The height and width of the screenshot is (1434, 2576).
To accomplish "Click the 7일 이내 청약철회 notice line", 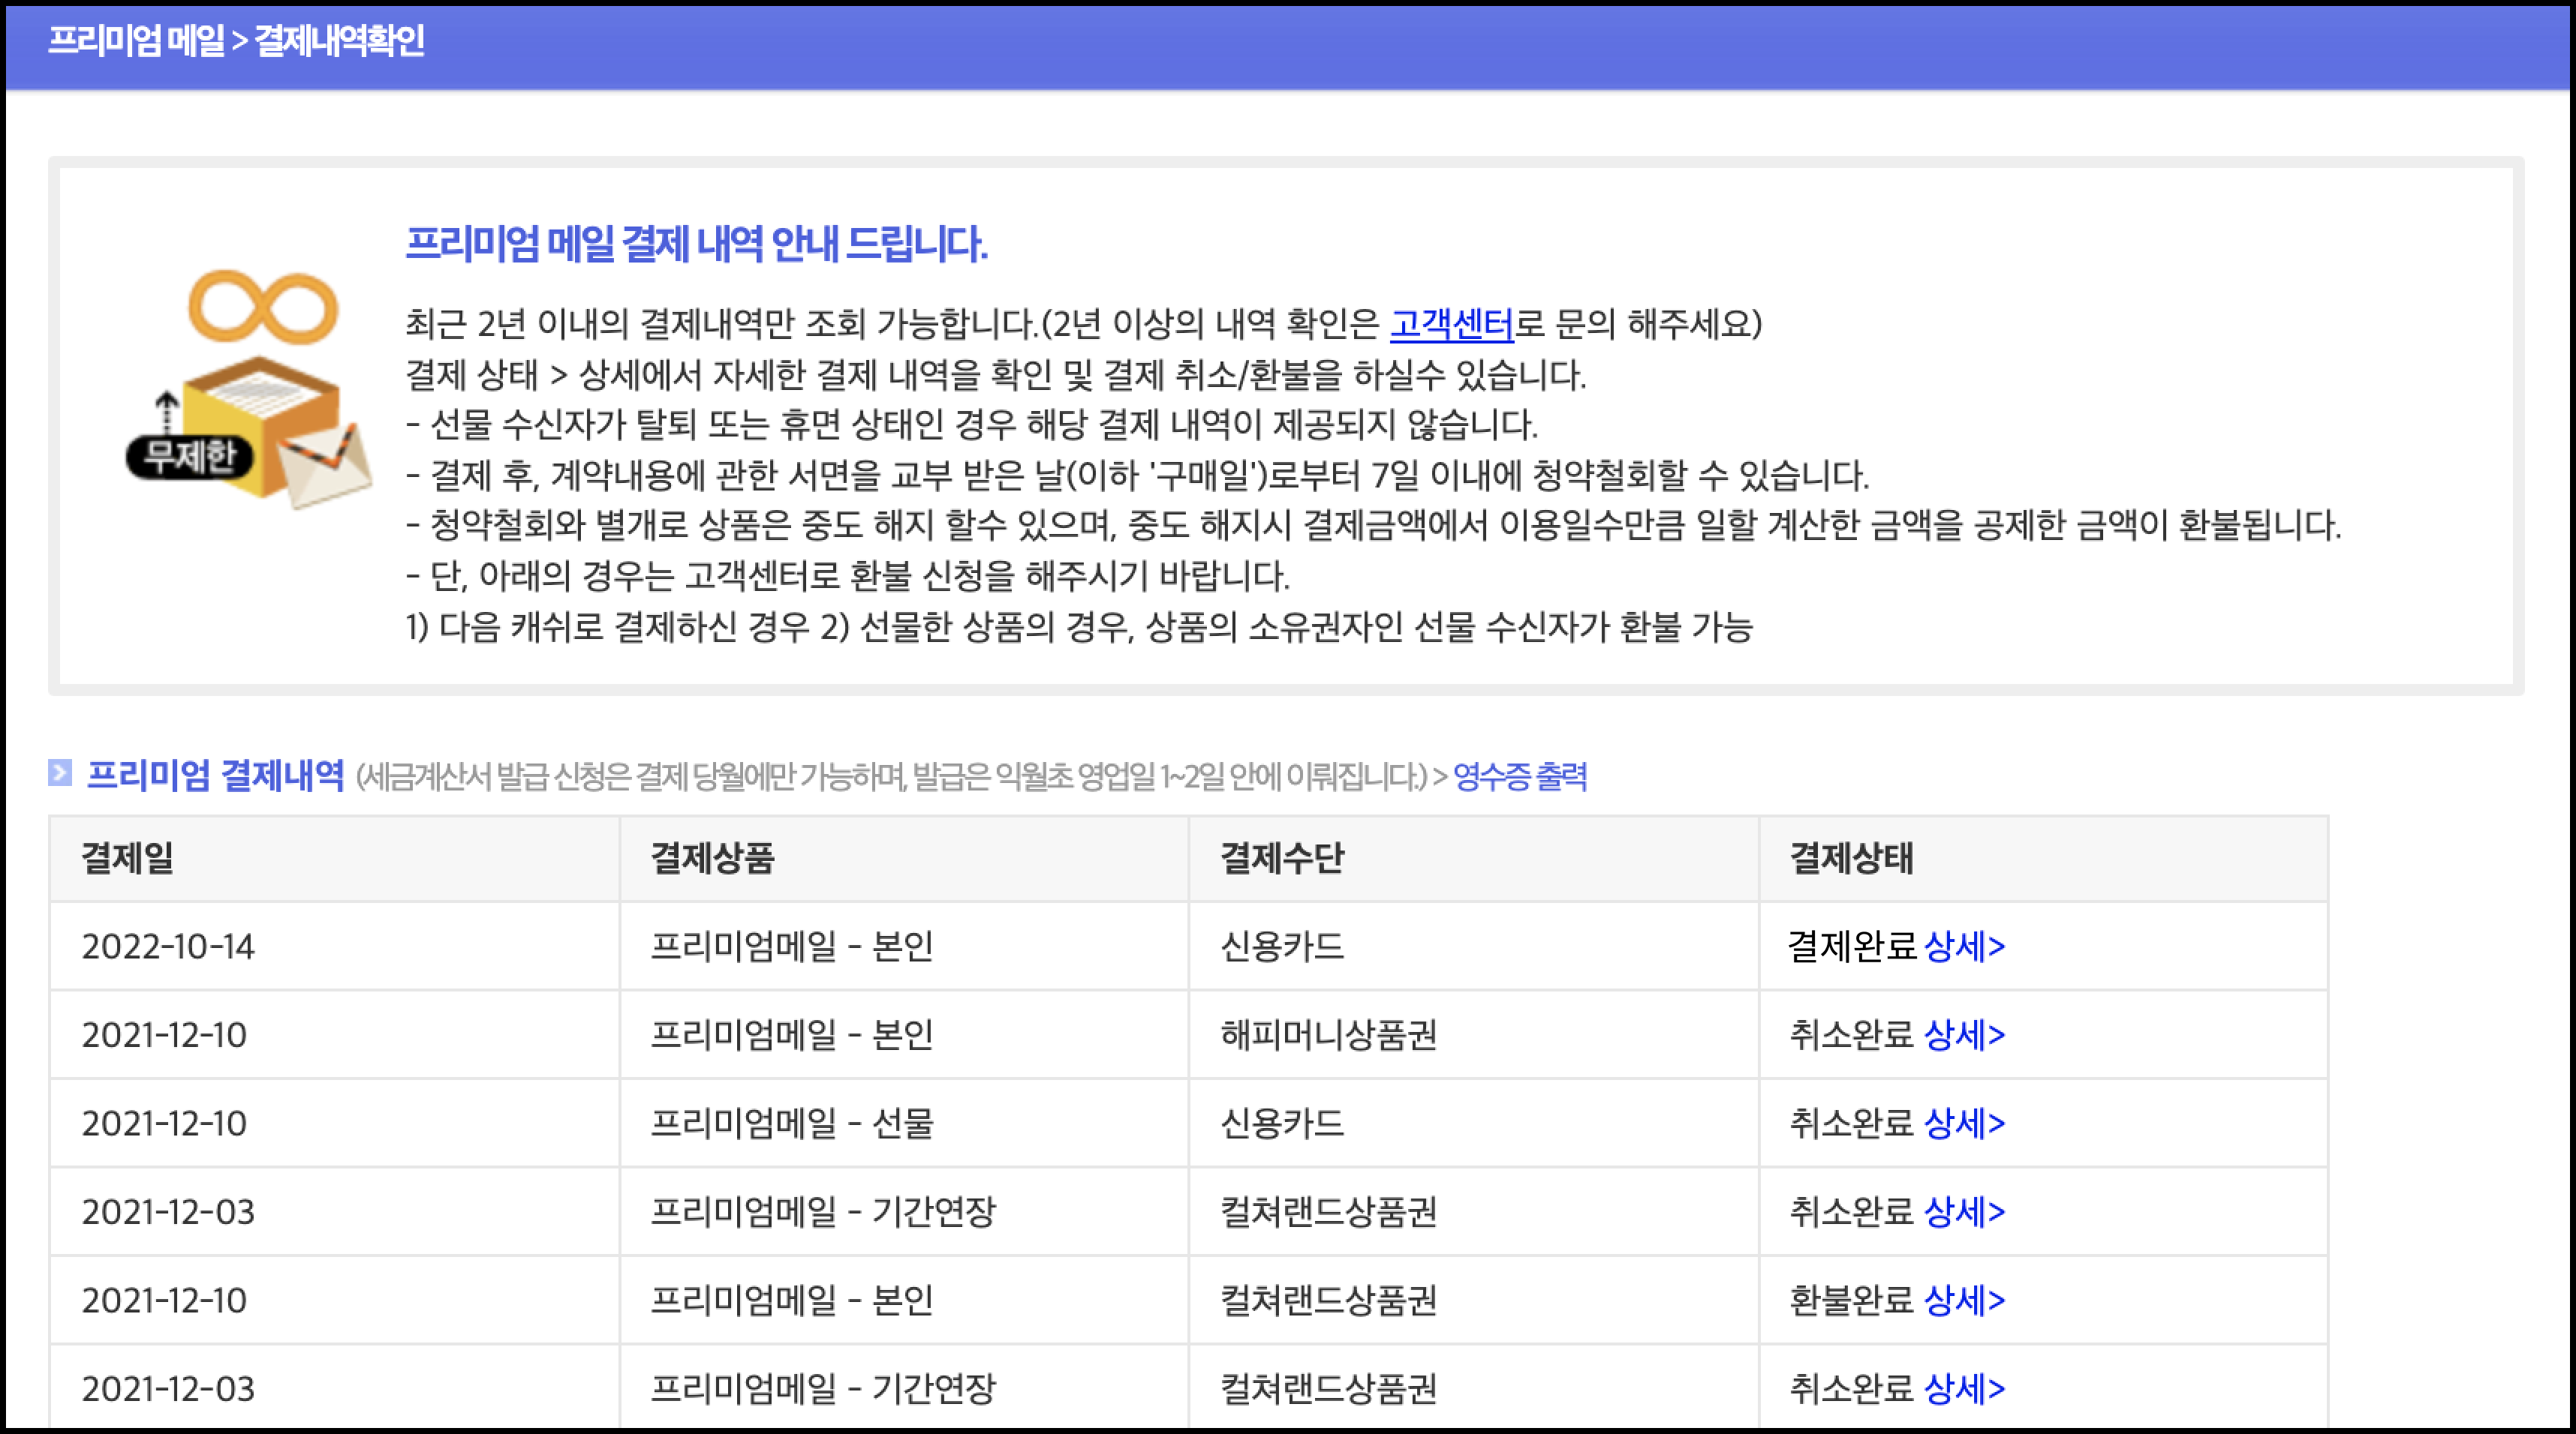I will pyautogui.click(x=1137, y=475).
